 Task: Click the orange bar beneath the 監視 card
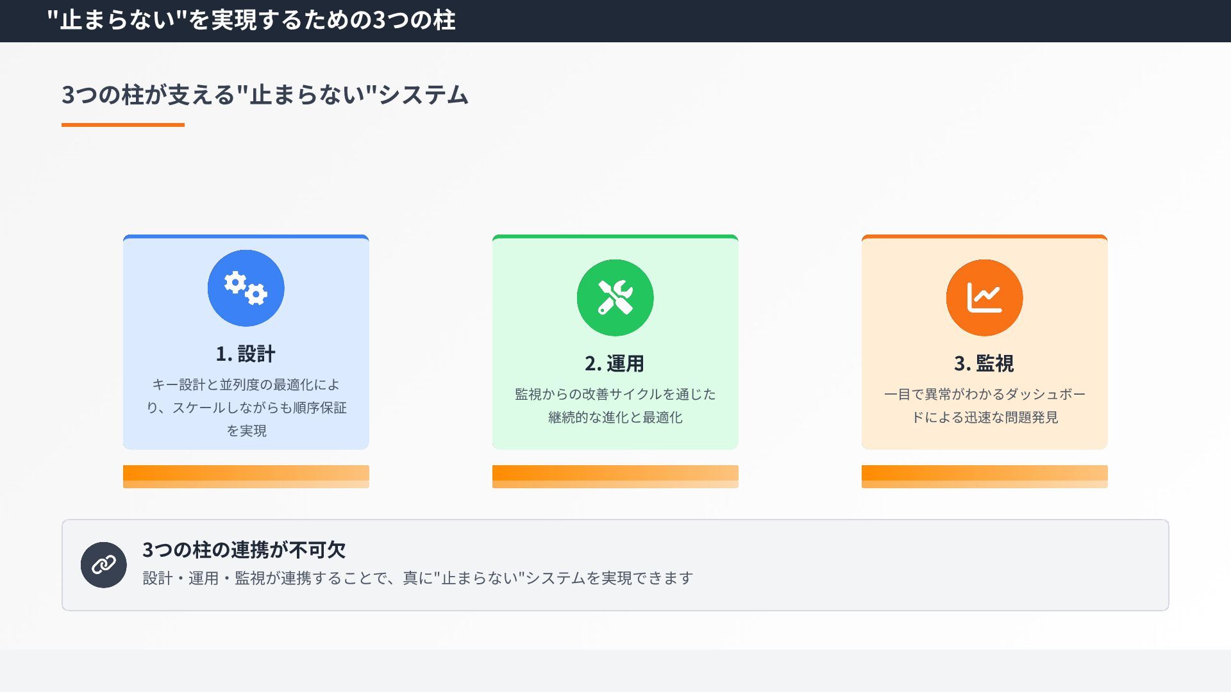point(984,476)
